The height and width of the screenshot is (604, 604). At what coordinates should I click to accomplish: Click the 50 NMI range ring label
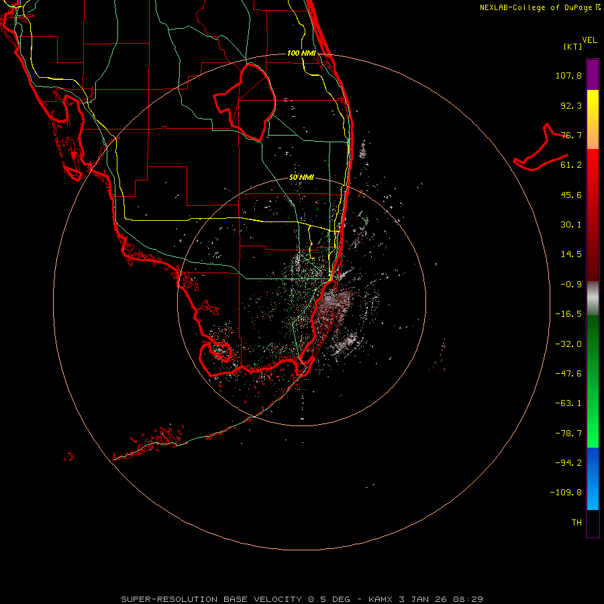(301, 178)
